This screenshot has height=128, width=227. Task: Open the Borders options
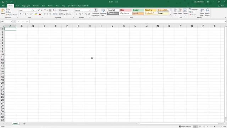[x=31, y=14]
